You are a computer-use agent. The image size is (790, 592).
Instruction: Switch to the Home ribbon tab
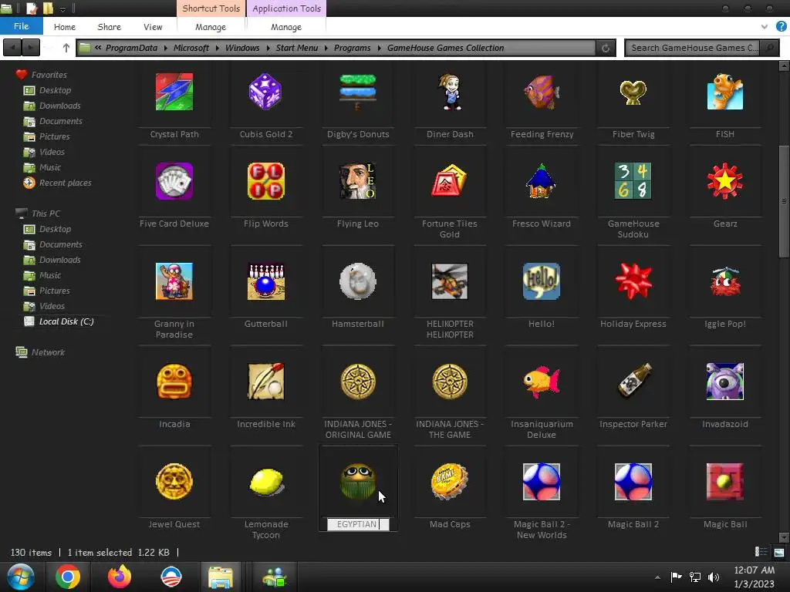[x=65, y=27]
